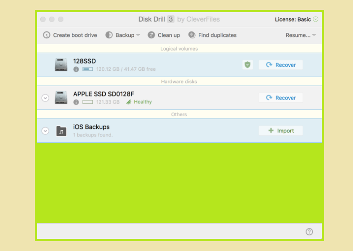353x251 pixels.
Task: Click the green protection shield on 128SSD
Action: point(247,64)
